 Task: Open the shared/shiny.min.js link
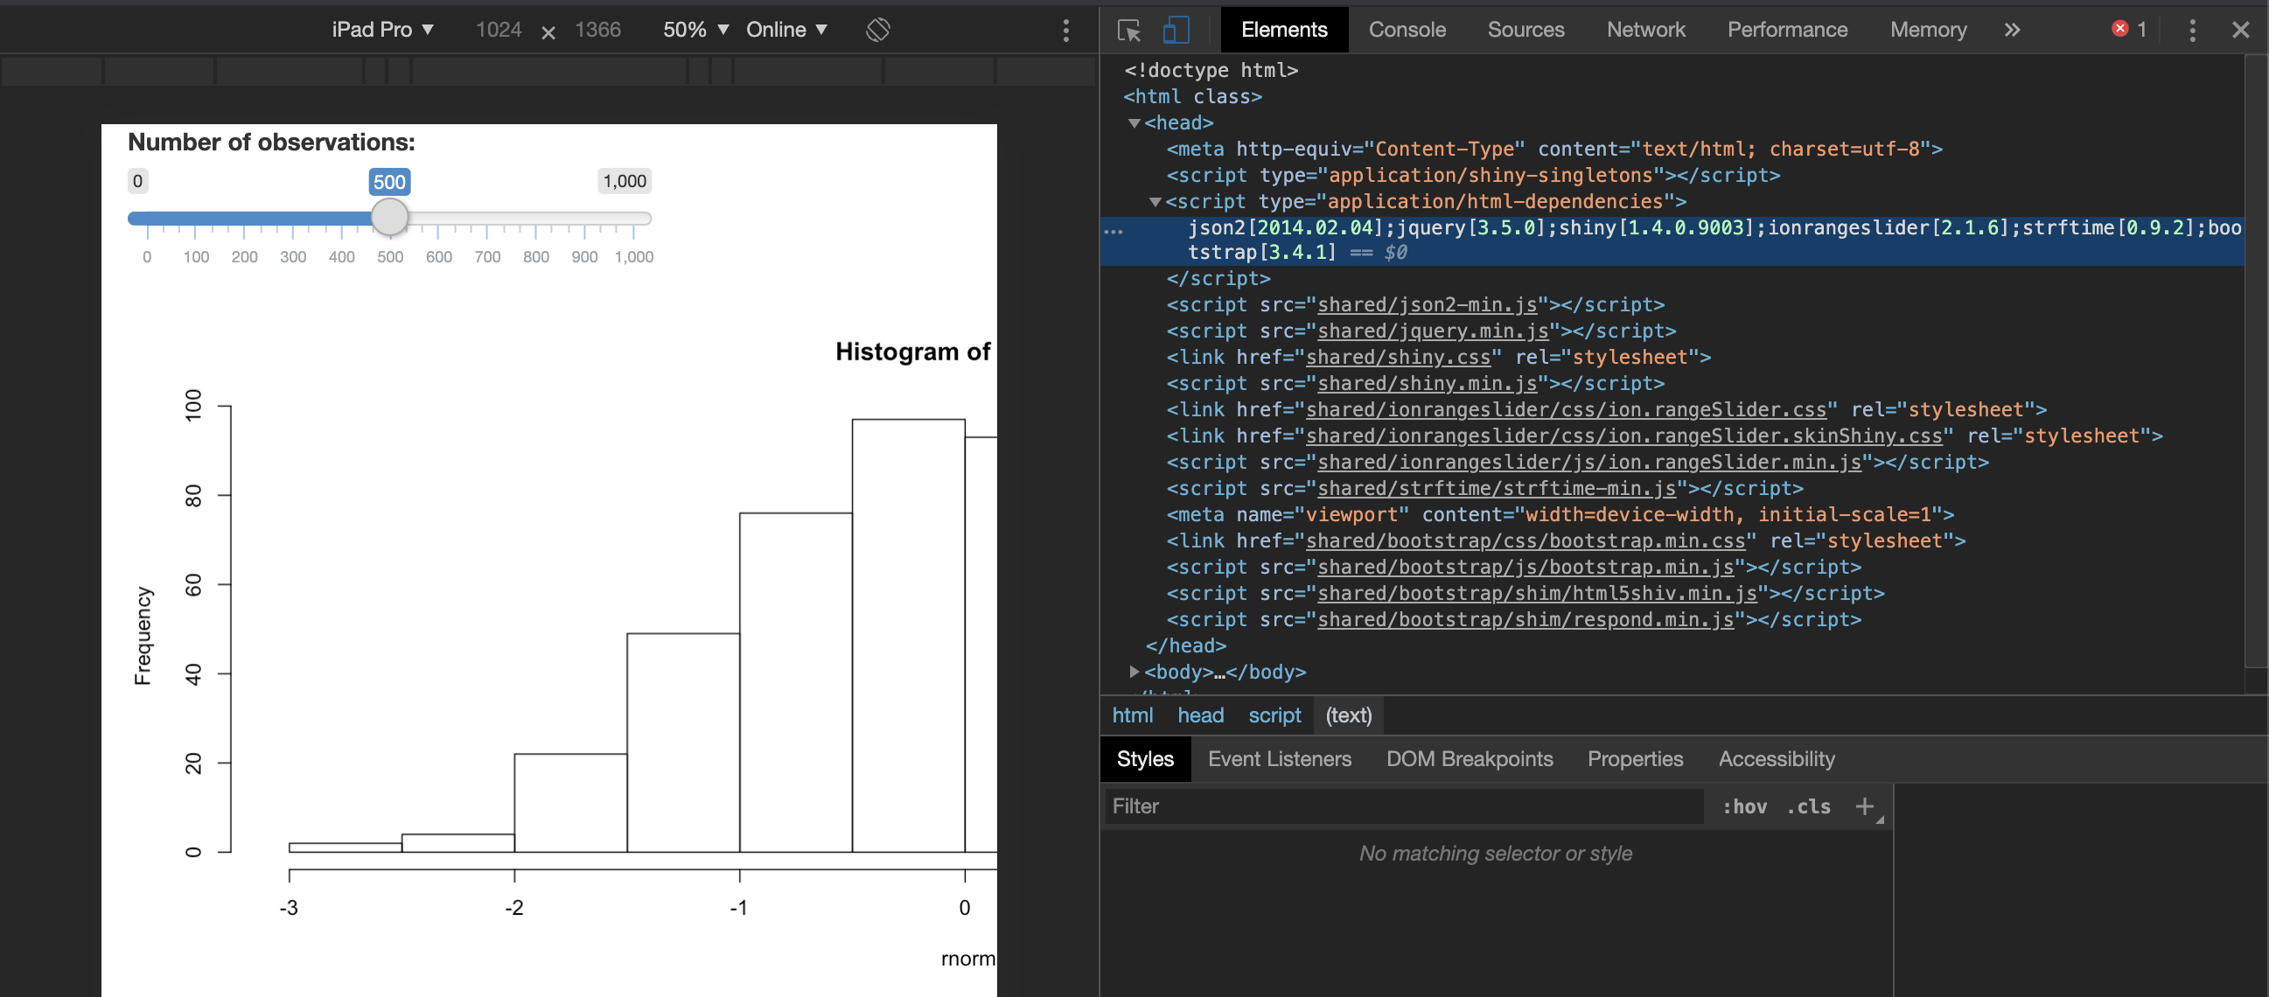pyautogui.click(x=1427, y=384)
